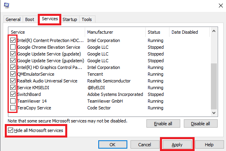Click the @ByELDI manufacturer cell
The image size is (226, 151).
[96, 88]
